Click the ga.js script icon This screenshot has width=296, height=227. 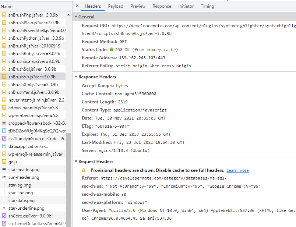(4, 162)
